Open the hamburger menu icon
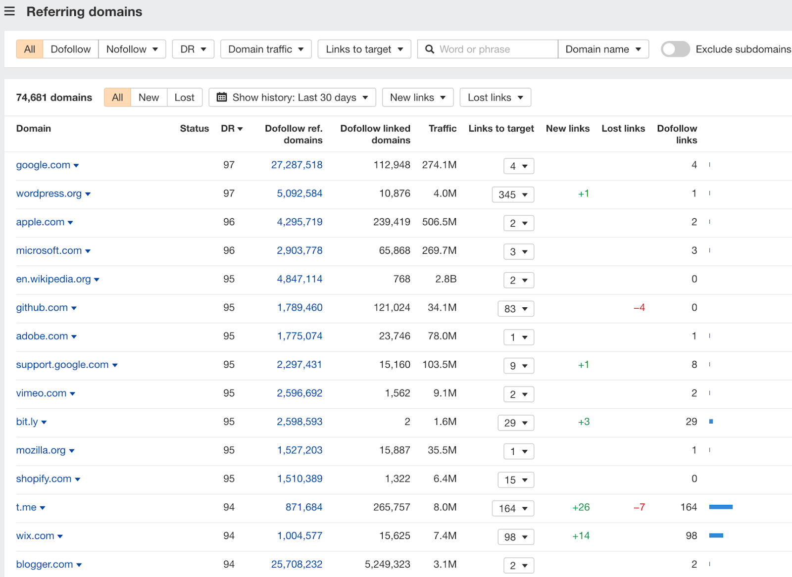Image resolution: width=792 pixels, height=577 pixels. (x=9, y=11)
